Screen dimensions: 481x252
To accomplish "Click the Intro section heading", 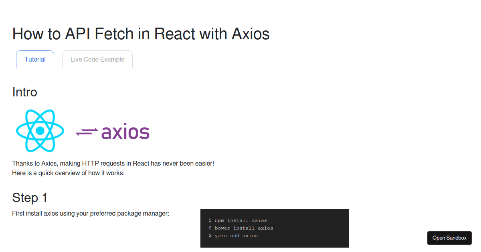I will pyautogui.click(x=24, y=92).
